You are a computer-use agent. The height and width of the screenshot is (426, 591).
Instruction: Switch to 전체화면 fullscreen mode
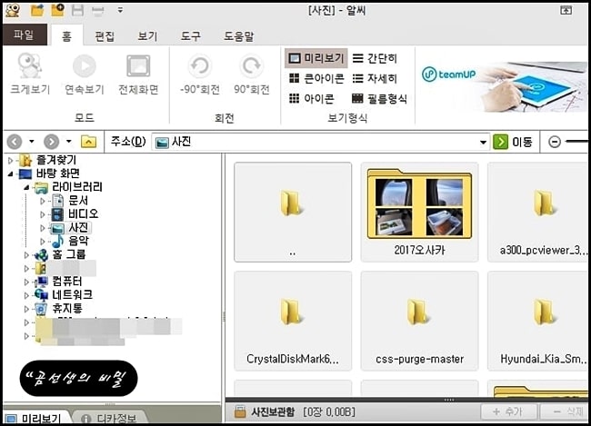point(138,74)
